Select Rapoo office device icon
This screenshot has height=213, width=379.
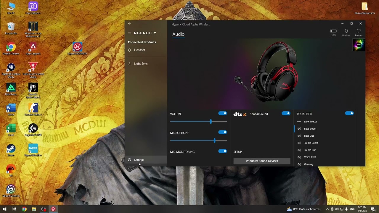point(33,150)
